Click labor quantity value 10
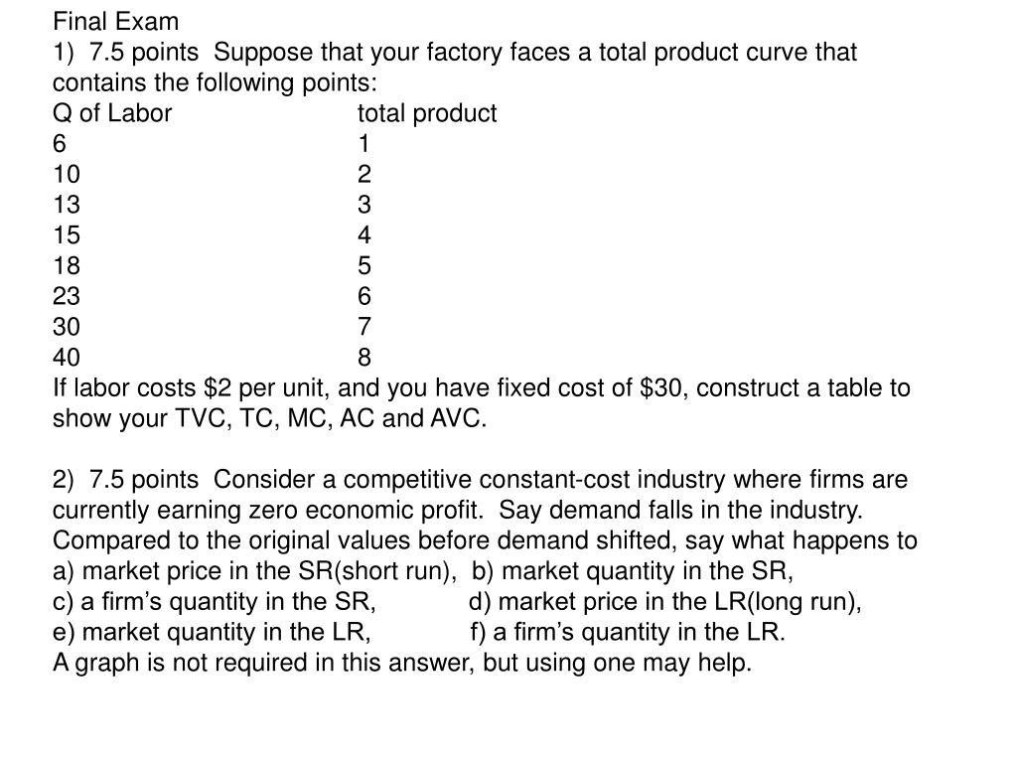 (x=67, y=174)
